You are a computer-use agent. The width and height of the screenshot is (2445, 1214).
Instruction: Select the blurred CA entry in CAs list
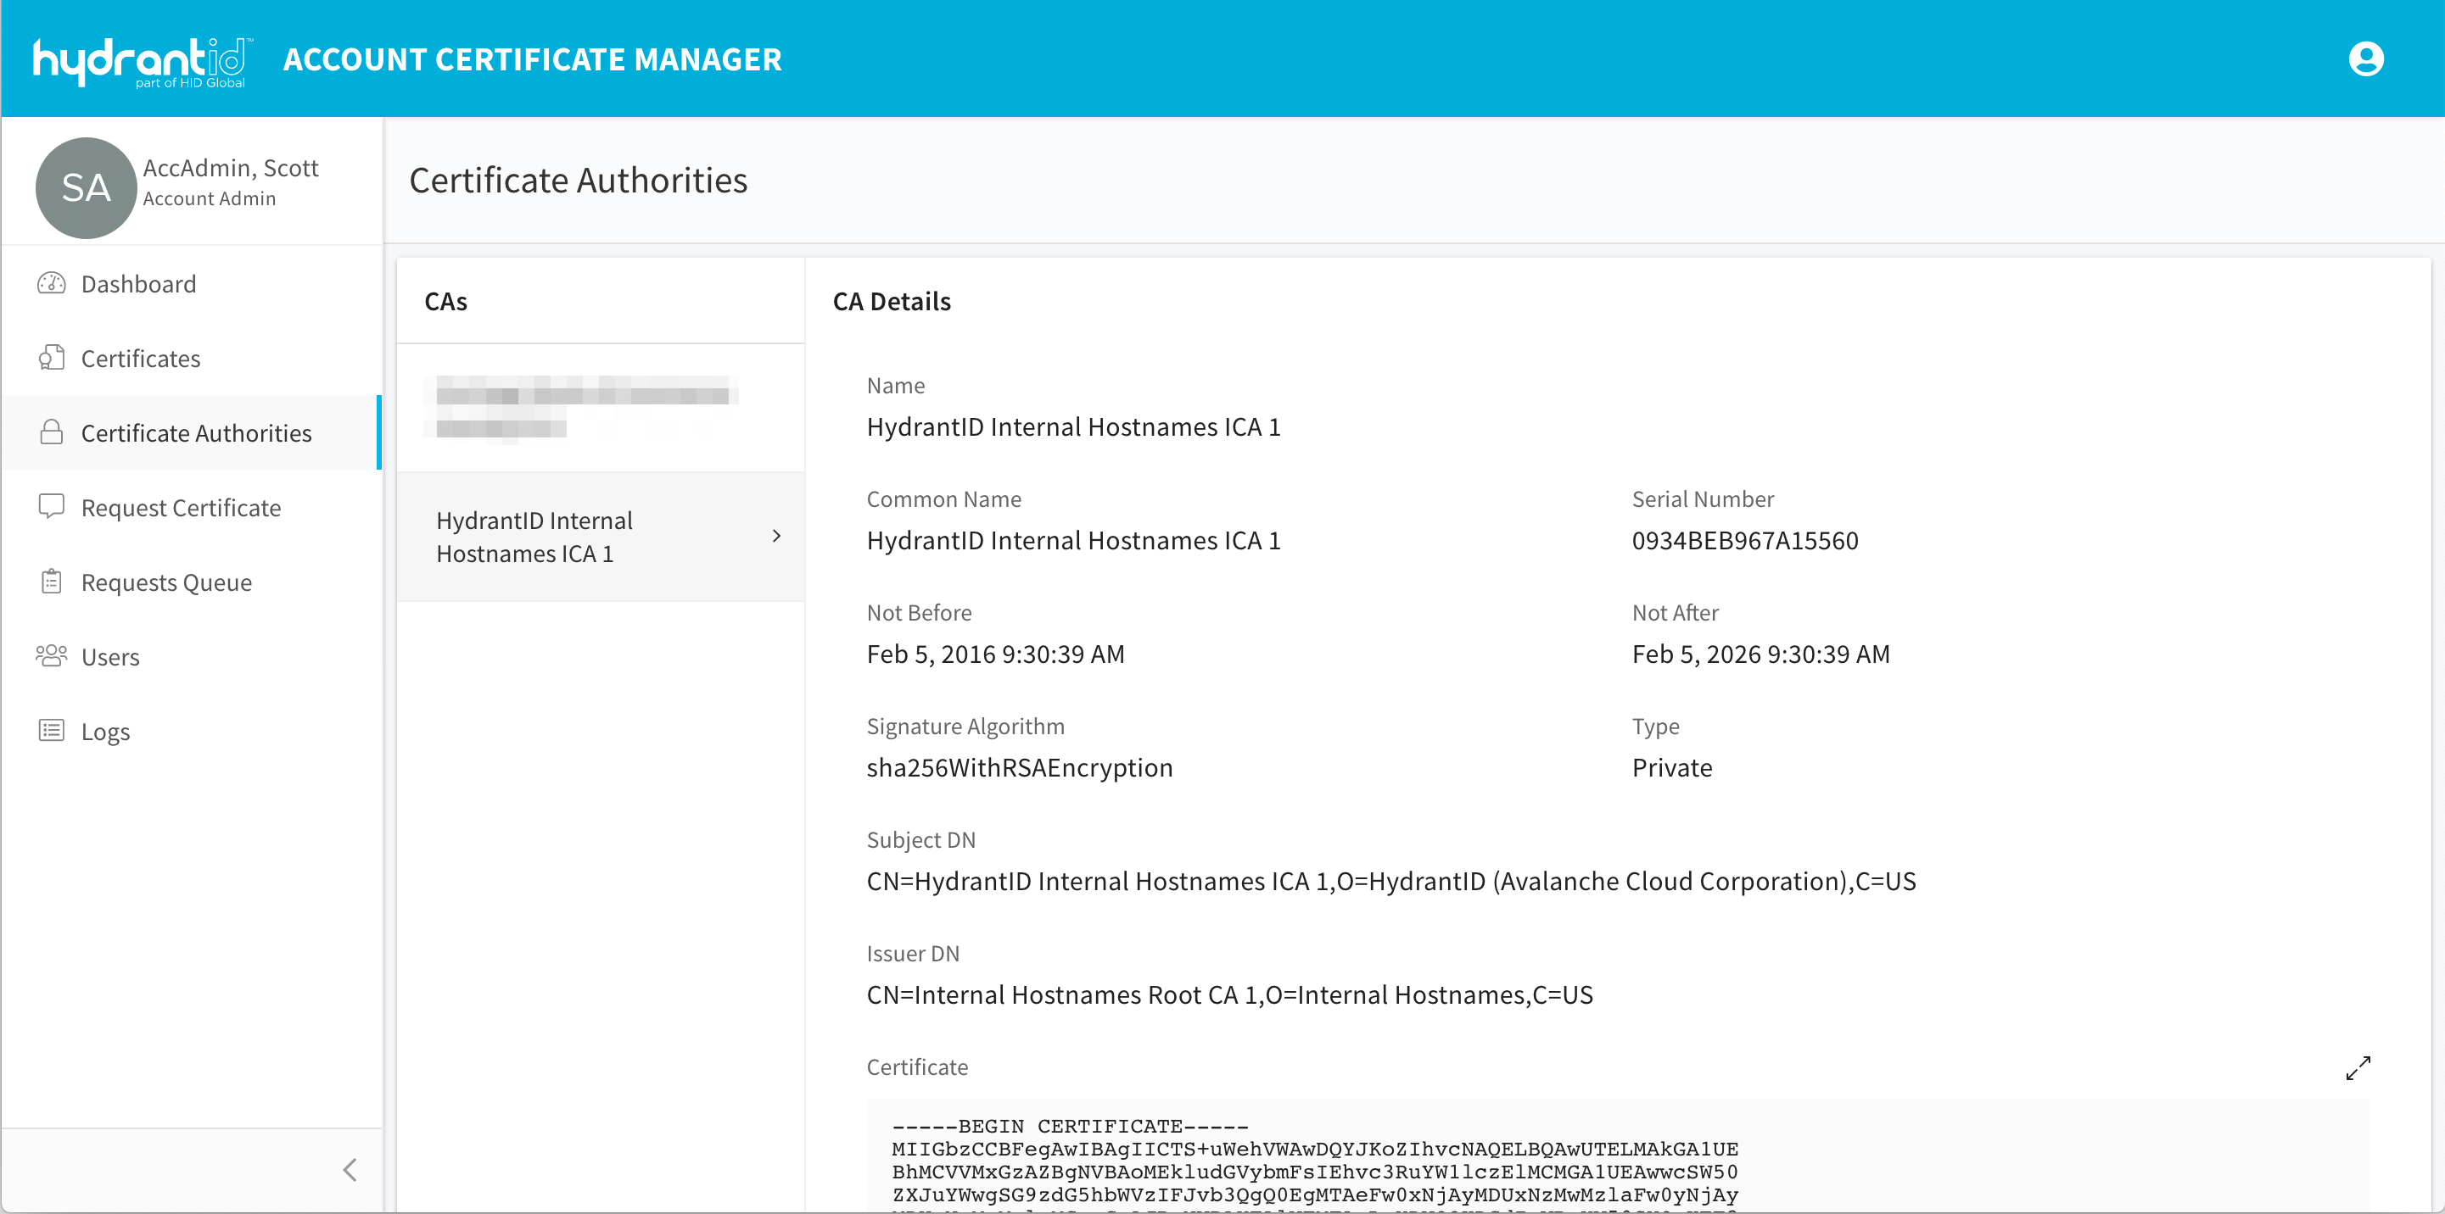point(601,409)
